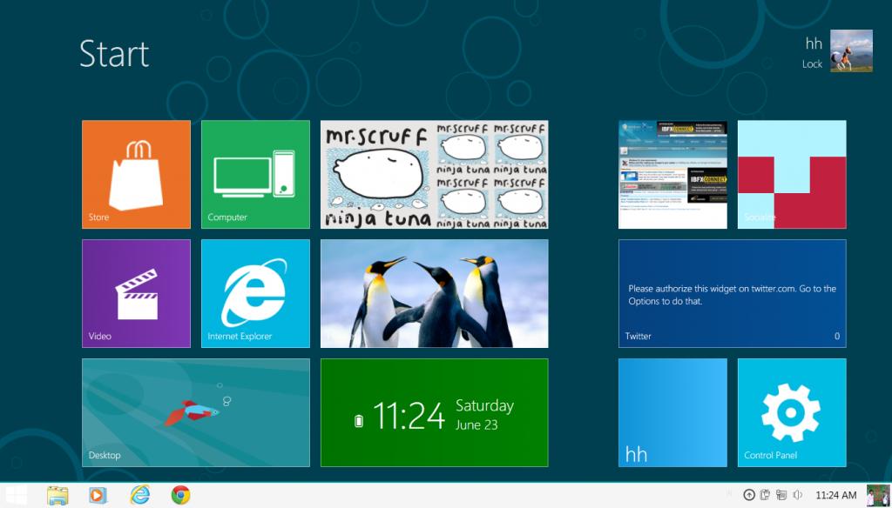Click the volume speaker tray icon

798,496
